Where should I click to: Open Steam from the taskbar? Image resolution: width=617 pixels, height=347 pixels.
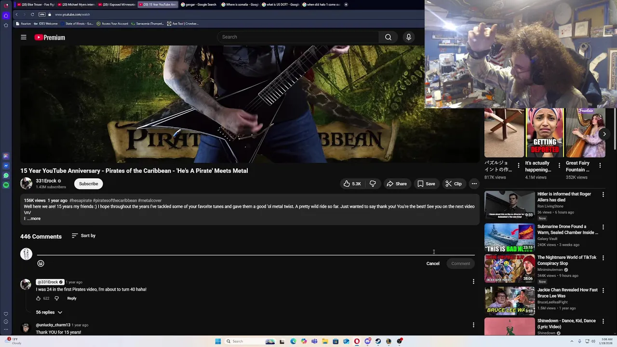tap(378, 341)
